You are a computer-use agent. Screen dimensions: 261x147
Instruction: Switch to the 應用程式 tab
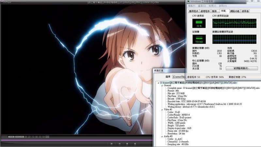click(193, 11)
